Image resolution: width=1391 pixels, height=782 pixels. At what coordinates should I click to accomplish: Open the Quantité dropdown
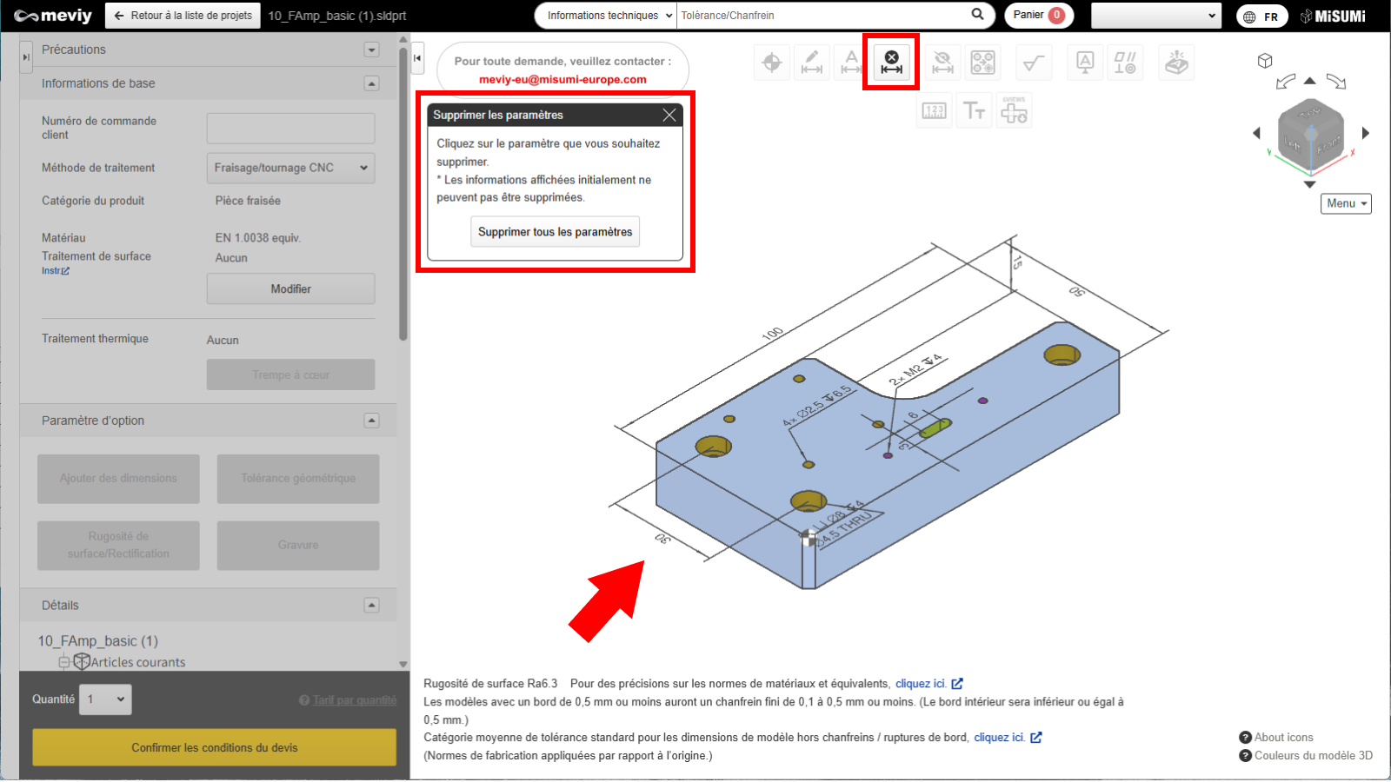coord(105,699)
